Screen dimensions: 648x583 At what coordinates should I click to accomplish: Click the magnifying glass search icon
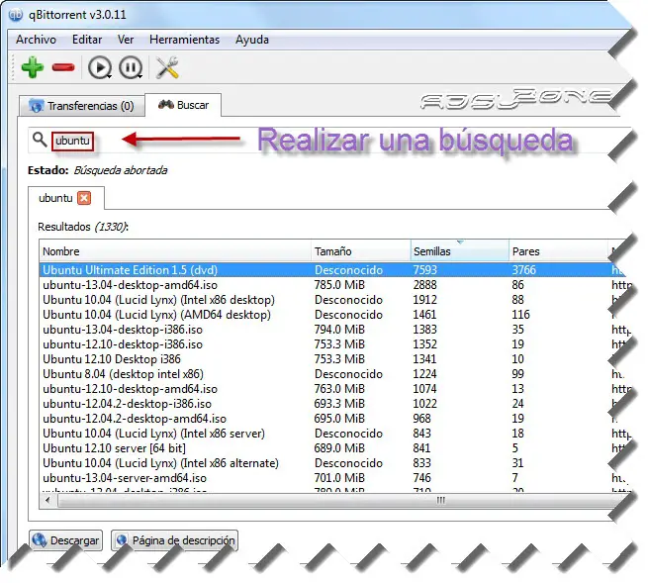point(40,140)
